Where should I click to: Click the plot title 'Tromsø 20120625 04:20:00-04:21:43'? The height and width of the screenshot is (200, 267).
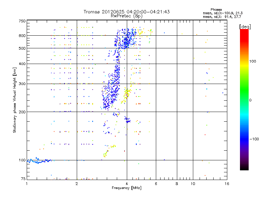coord(126,12)
